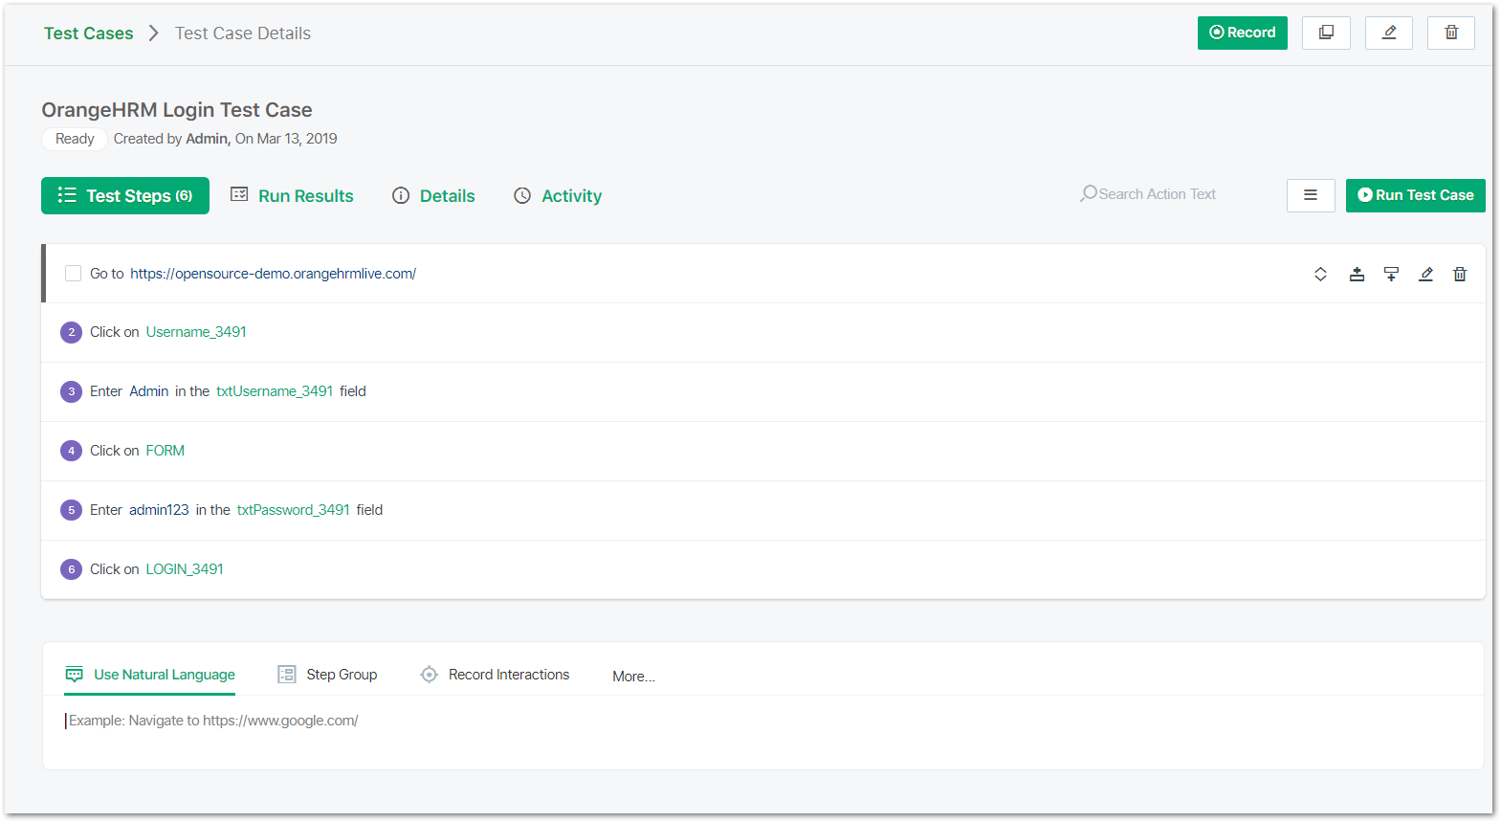
Task: Click the admin123 password value text
Action: [x=160, y=510]
